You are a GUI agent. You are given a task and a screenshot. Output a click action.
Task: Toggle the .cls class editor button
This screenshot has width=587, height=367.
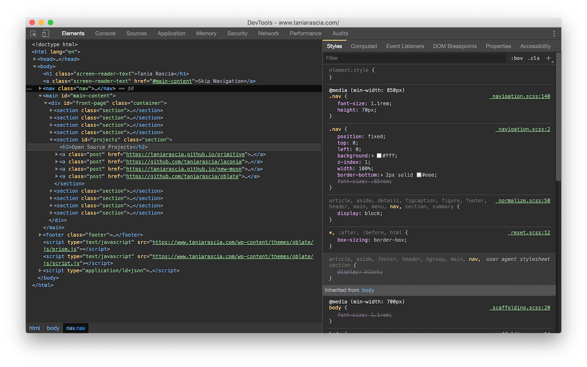(534, 58)
